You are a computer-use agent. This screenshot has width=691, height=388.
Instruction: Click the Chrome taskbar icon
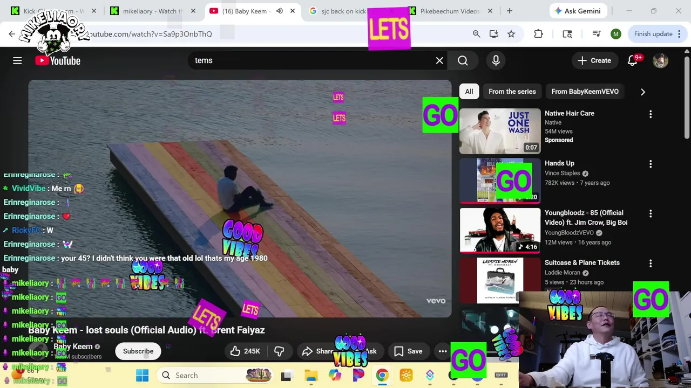point(382,375)
